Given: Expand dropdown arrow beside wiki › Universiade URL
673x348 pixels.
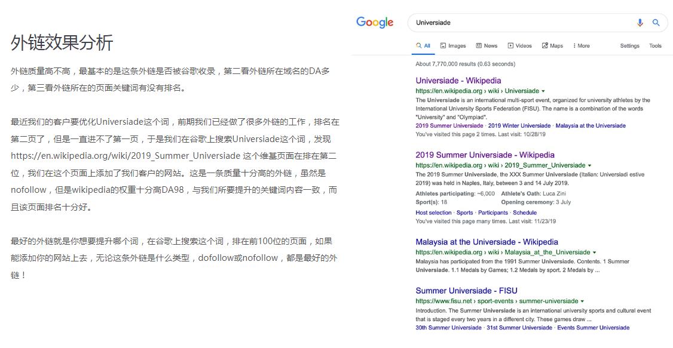Looking at the screenshot, I should tap(543, 91).
